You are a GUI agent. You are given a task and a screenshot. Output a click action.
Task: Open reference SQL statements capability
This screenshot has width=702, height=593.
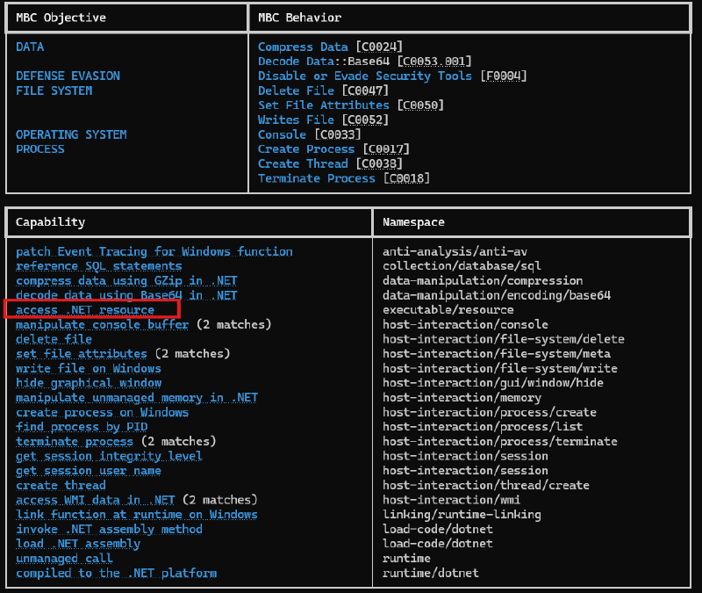[x=99, y=266]
